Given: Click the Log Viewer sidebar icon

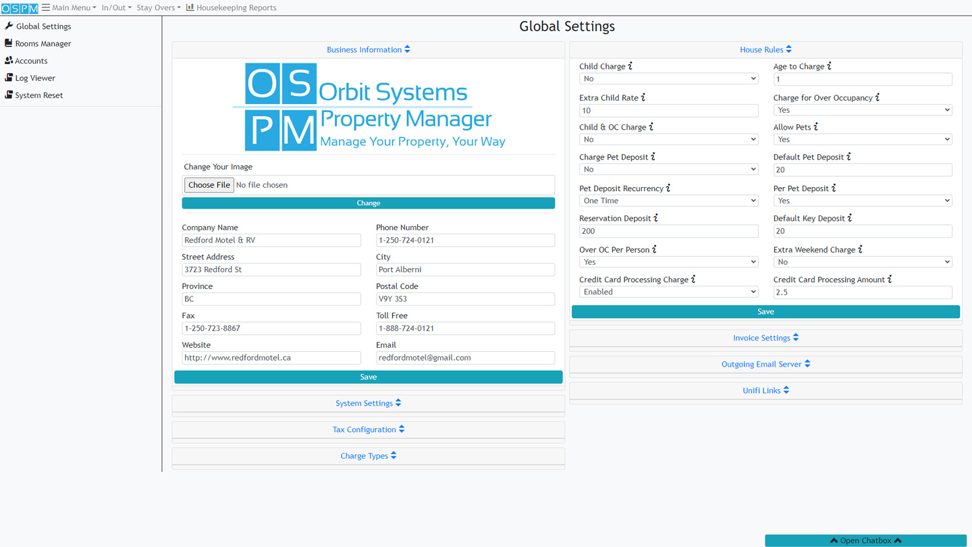Looking at the screenshot, I should pos(9,78).
